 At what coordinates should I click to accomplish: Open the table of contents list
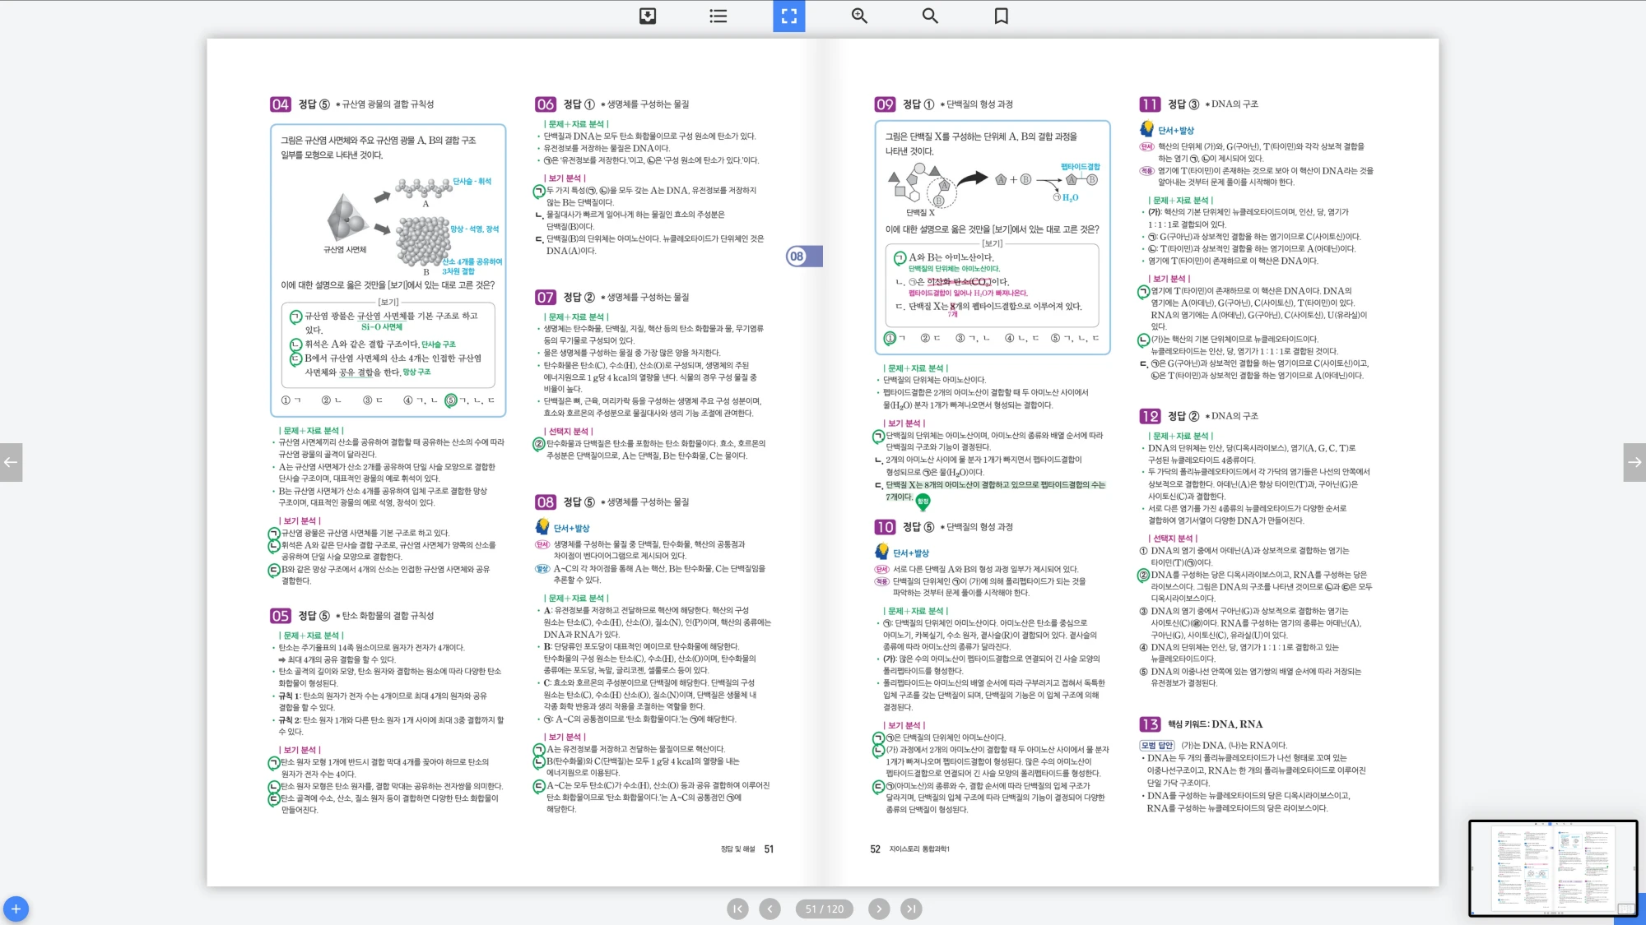tap(718, 16)
